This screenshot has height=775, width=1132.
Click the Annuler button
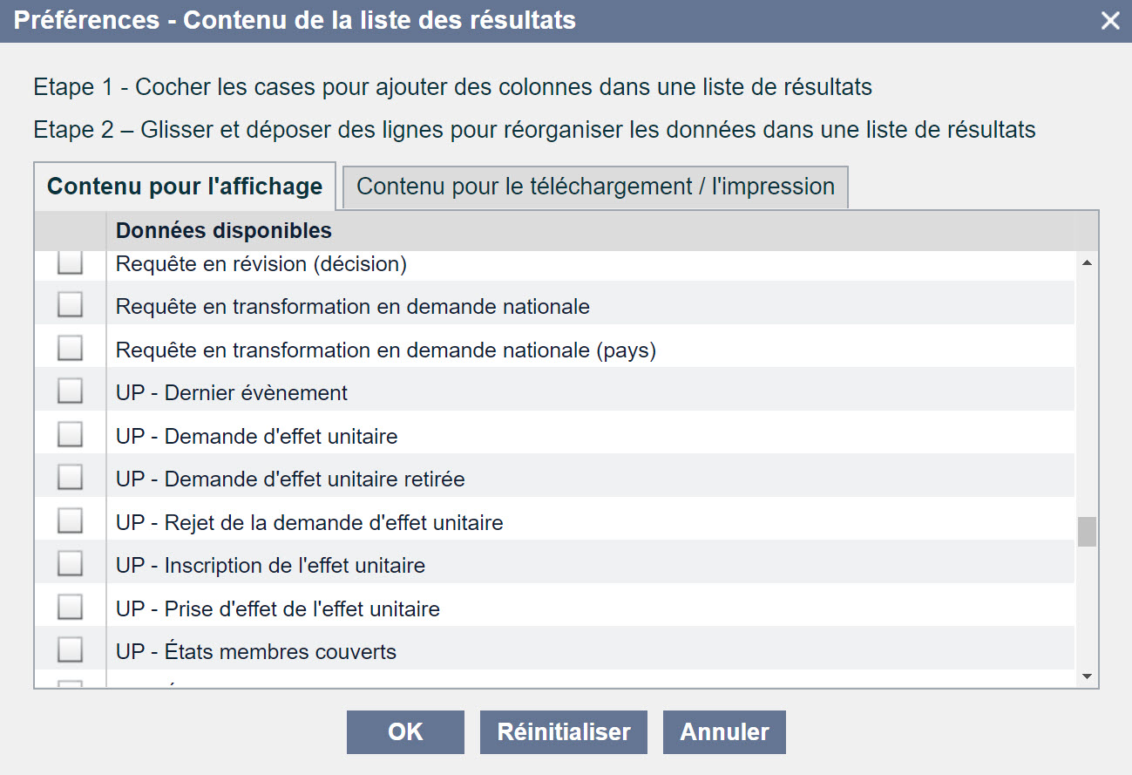point(724,732)
